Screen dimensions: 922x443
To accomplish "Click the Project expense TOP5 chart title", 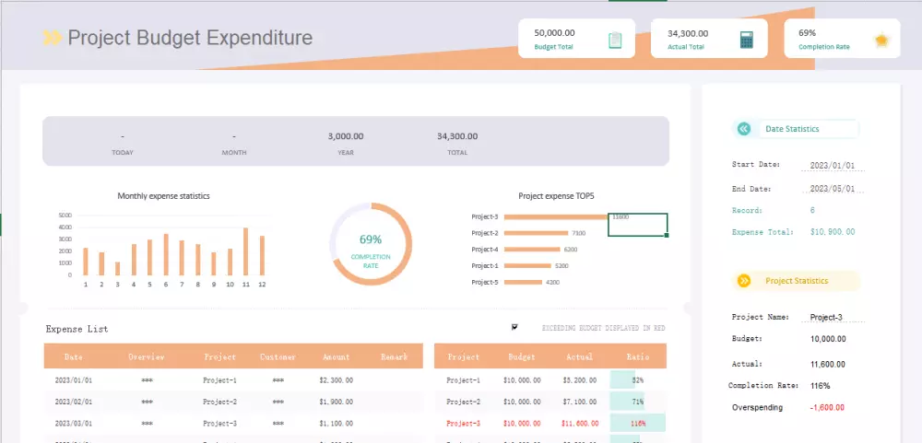I will pos(556,196).
